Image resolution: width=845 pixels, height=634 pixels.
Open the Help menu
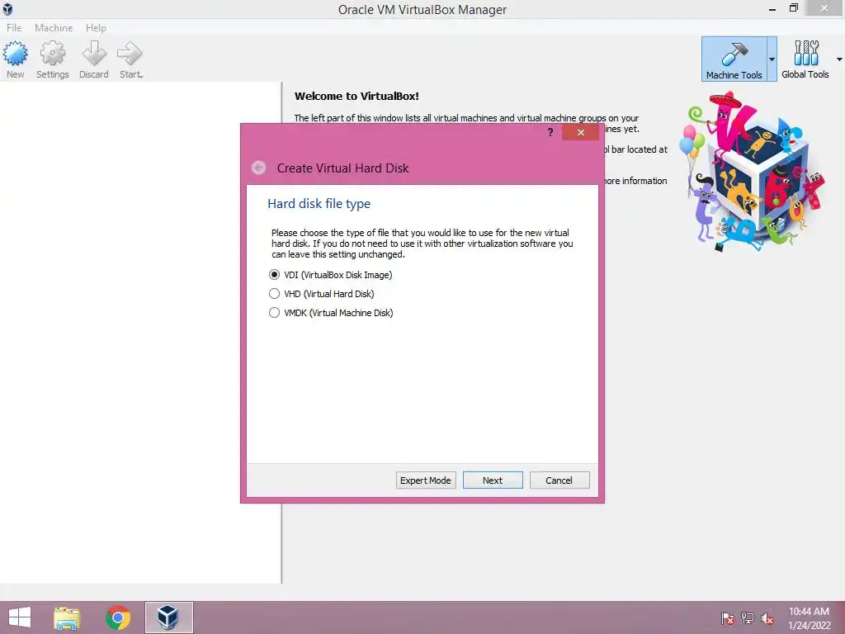[96, 27]
